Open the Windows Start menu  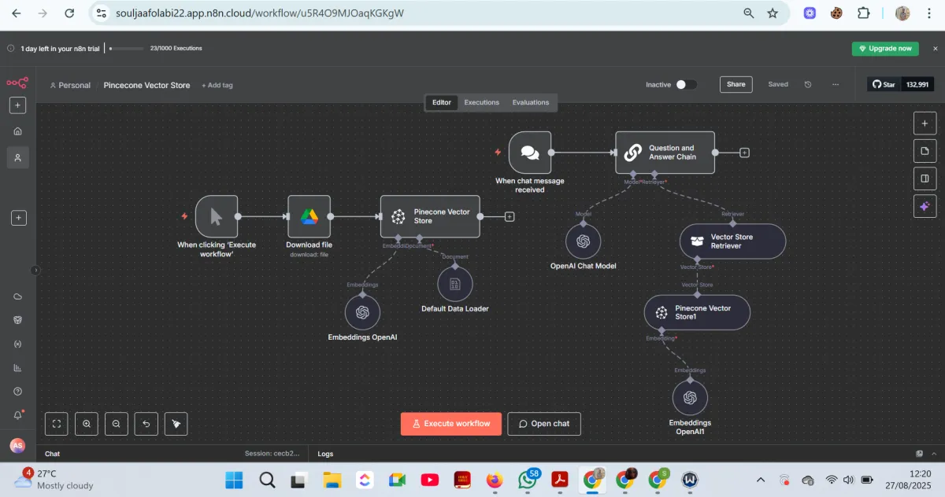(234, 480)
